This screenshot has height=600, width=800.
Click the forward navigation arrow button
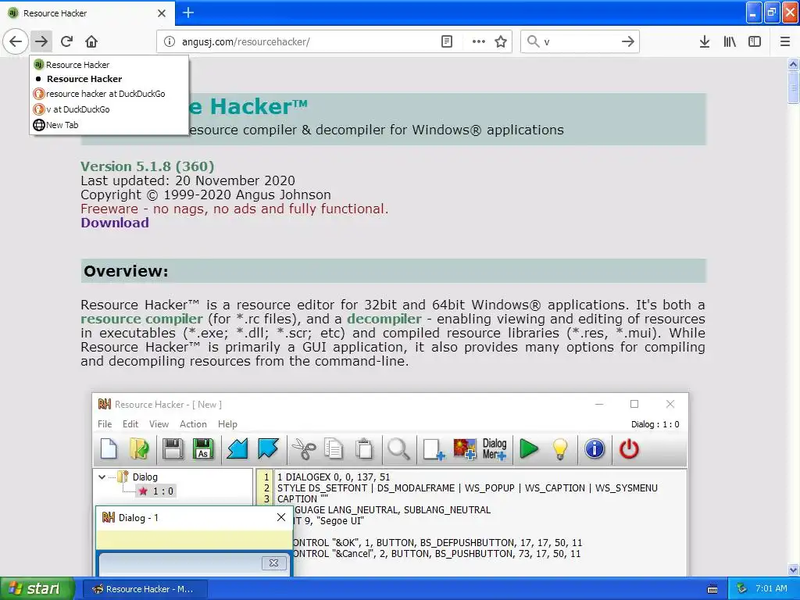tap(41, 41)
